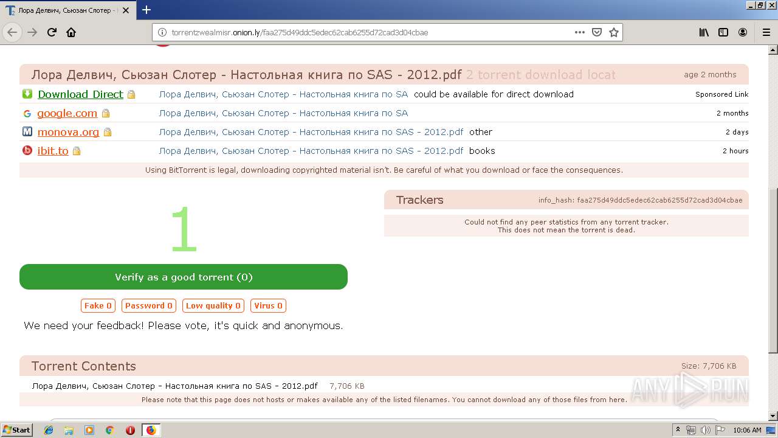Screen dimensions: 778x438
Task: Reload the current page
Action: pos(52,32)
